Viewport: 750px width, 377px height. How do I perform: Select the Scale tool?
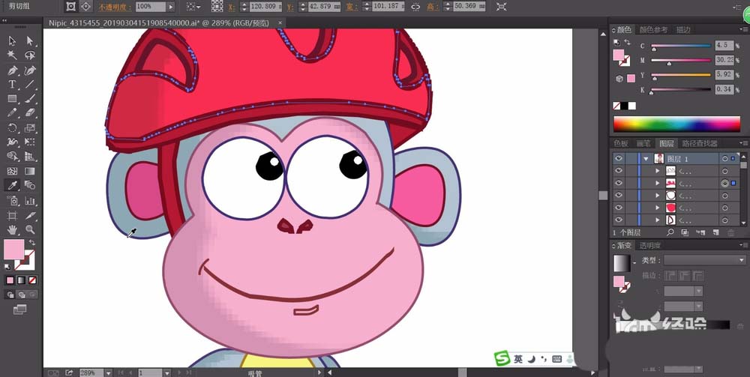click(30, 128)
